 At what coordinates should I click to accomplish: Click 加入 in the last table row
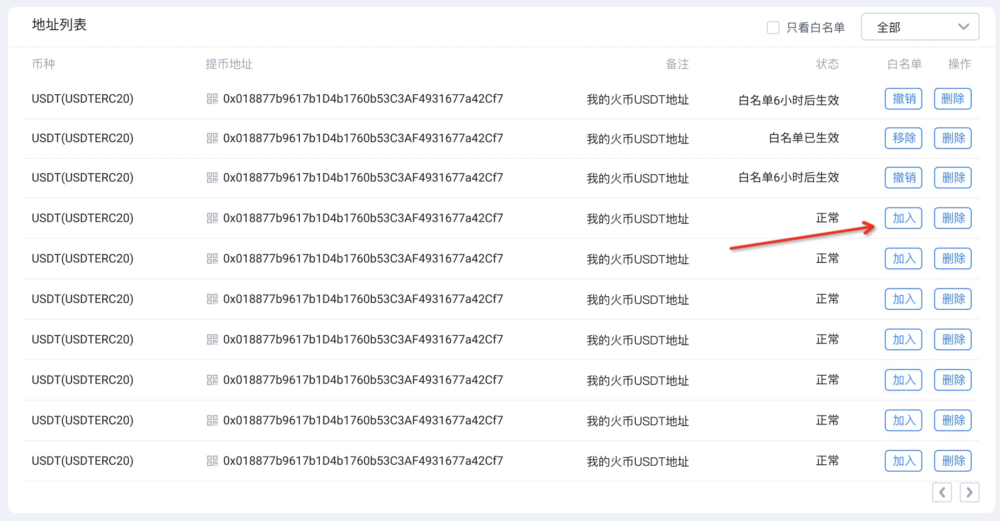(903, 461)
